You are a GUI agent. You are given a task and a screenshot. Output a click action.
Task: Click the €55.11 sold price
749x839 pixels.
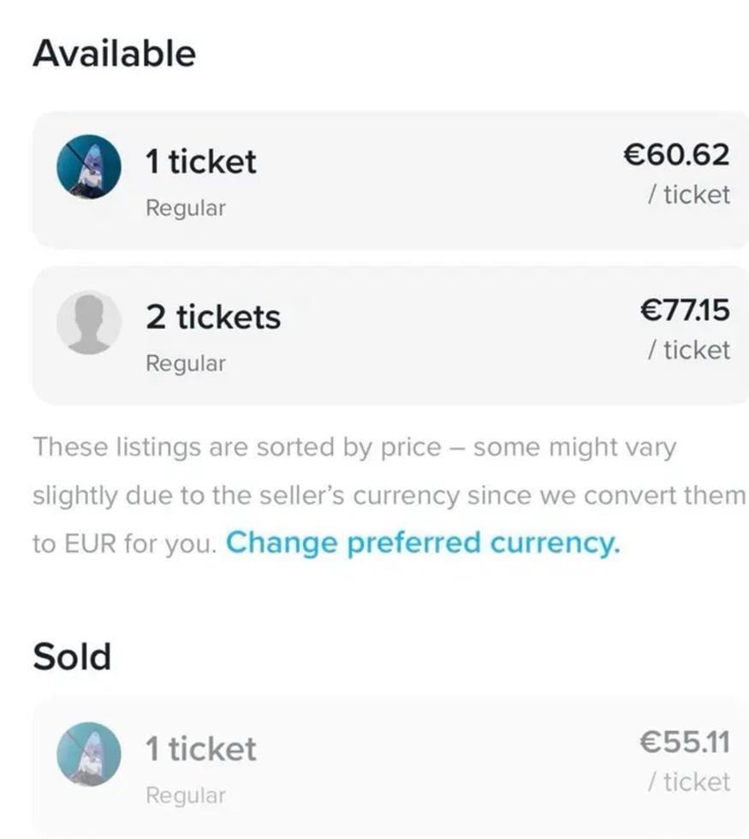coord(684,742)
